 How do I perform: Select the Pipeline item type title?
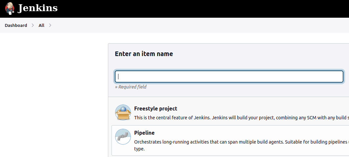coord(144,133)
